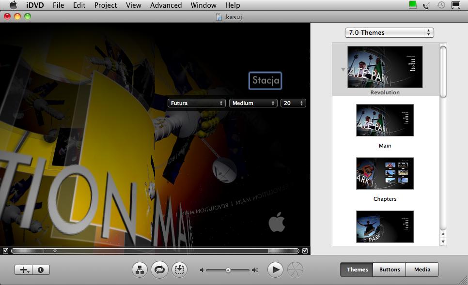
Task: Click the Revolution theme label
Action: pyautogui.click(x=385, y=92)
